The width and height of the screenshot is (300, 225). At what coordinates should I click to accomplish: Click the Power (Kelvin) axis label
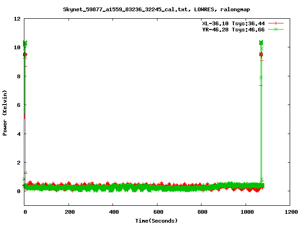(x=5, y=113)
